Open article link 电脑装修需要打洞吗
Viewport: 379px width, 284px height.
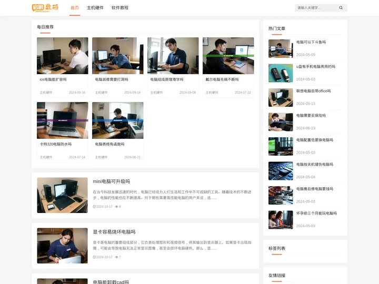[112, 79]
